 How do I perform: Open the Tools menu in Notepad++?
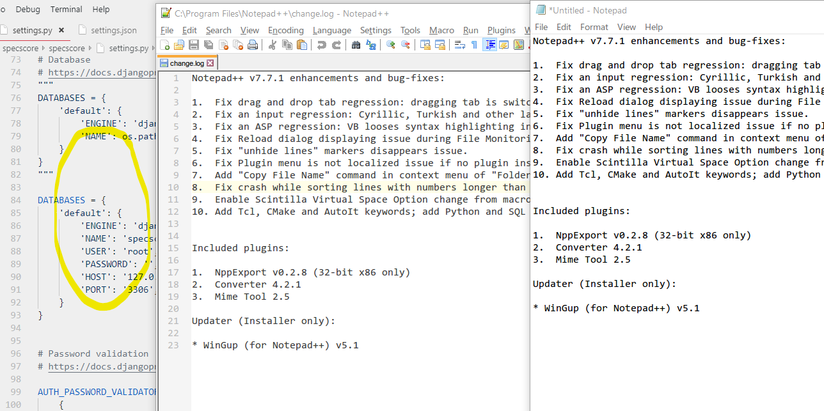click(410, 30)
